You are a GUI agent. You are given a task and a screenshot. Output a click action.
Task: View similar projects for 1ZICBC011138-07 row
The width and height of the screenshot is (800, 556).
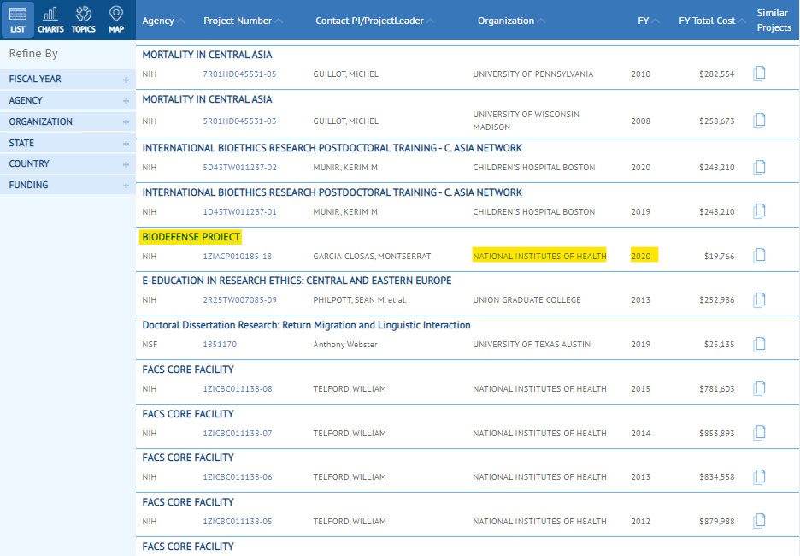[759, 433]
